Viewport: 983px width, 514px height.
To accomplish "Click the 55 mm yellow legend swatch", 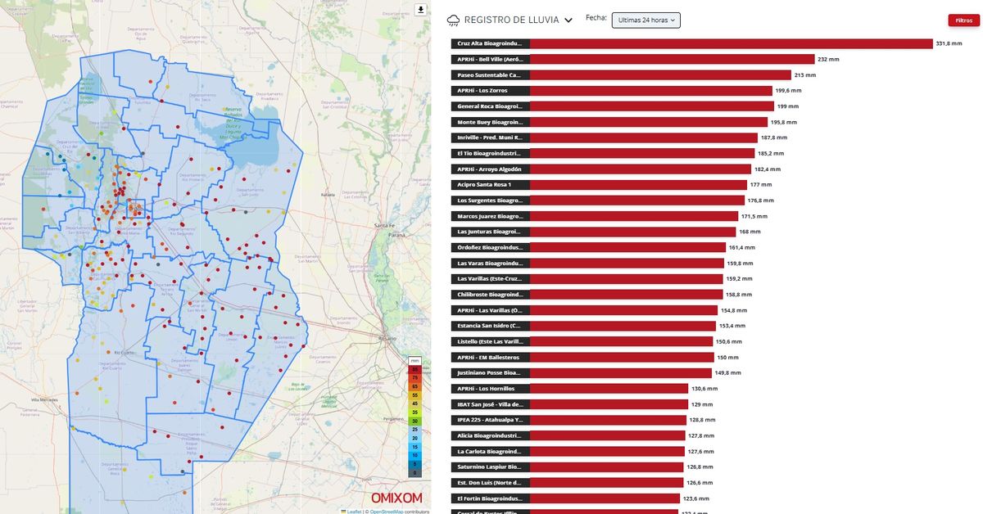I will [415, 395].
